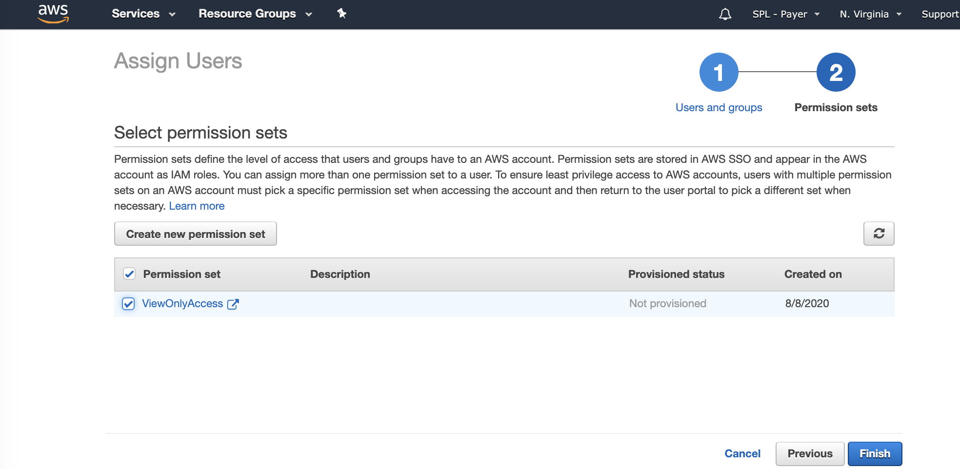Sort by Permission set column header

(181, 274)
